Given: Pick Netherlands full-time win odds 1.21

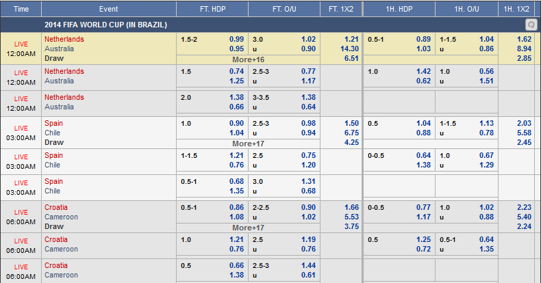Looking at the screenshot, I should [351, 40].
